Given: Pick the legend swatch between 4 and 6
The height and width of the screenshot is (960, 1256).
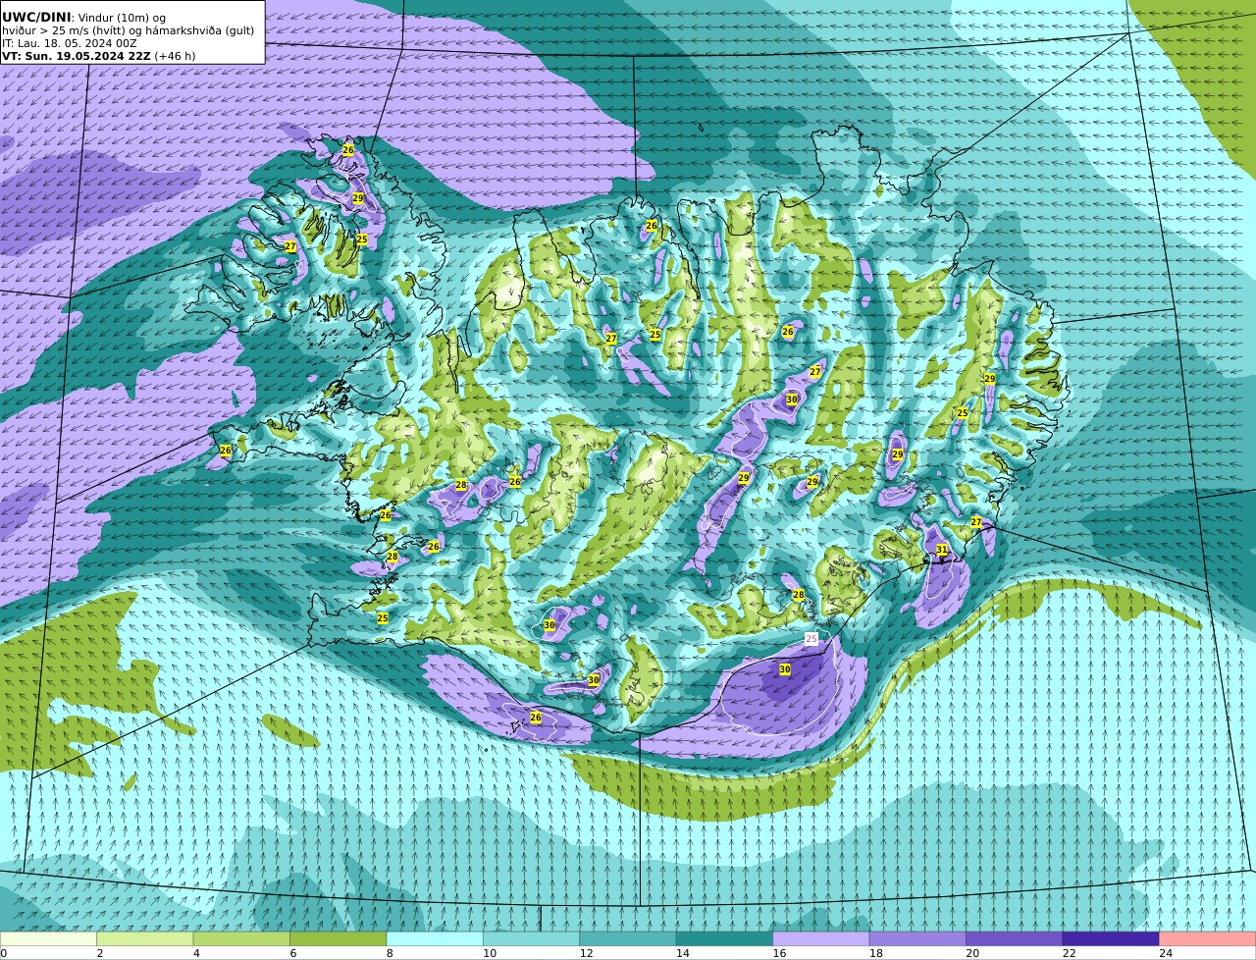Looking at the screenshot, I should [241, 938].
